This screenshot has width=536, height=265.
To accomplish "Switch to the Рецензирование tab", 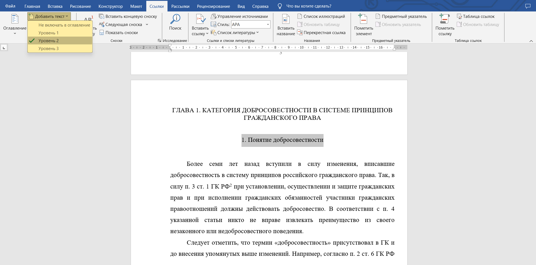I will (x=214, y=6).
